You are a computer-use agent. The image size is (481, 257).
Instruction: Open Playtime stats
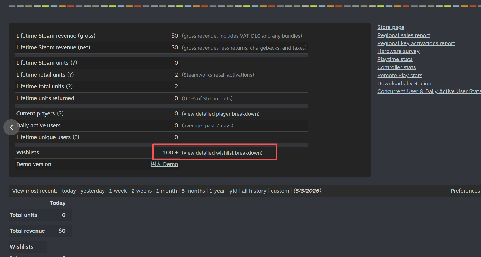395,59
